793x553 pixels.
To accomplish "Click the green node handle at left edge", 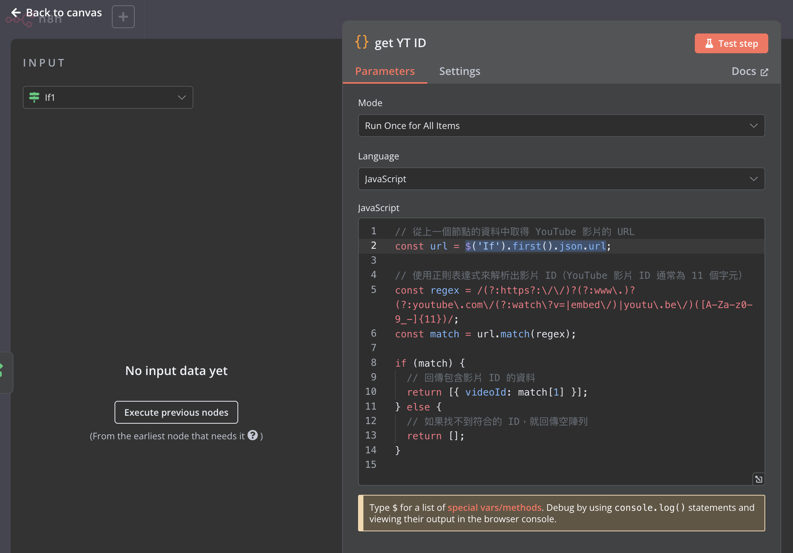I will 2,370.
